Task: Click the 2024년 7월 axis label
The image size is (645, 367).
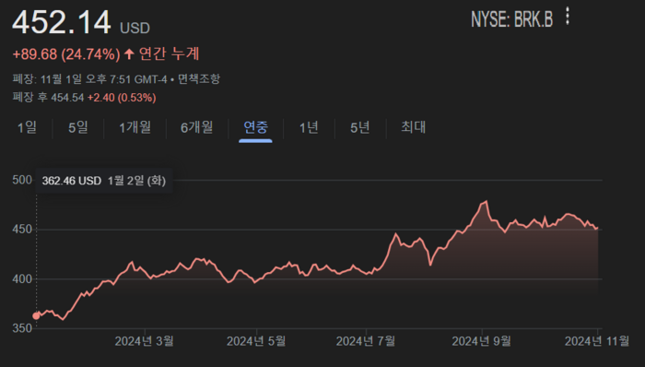Action: point(365,341)
